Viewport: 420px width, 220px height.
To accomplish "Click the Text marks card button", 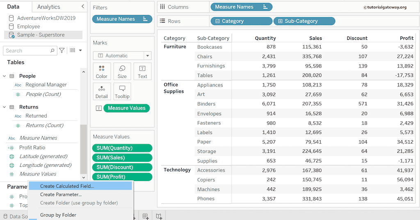I will pyautogui.click(x=142, y=71).
